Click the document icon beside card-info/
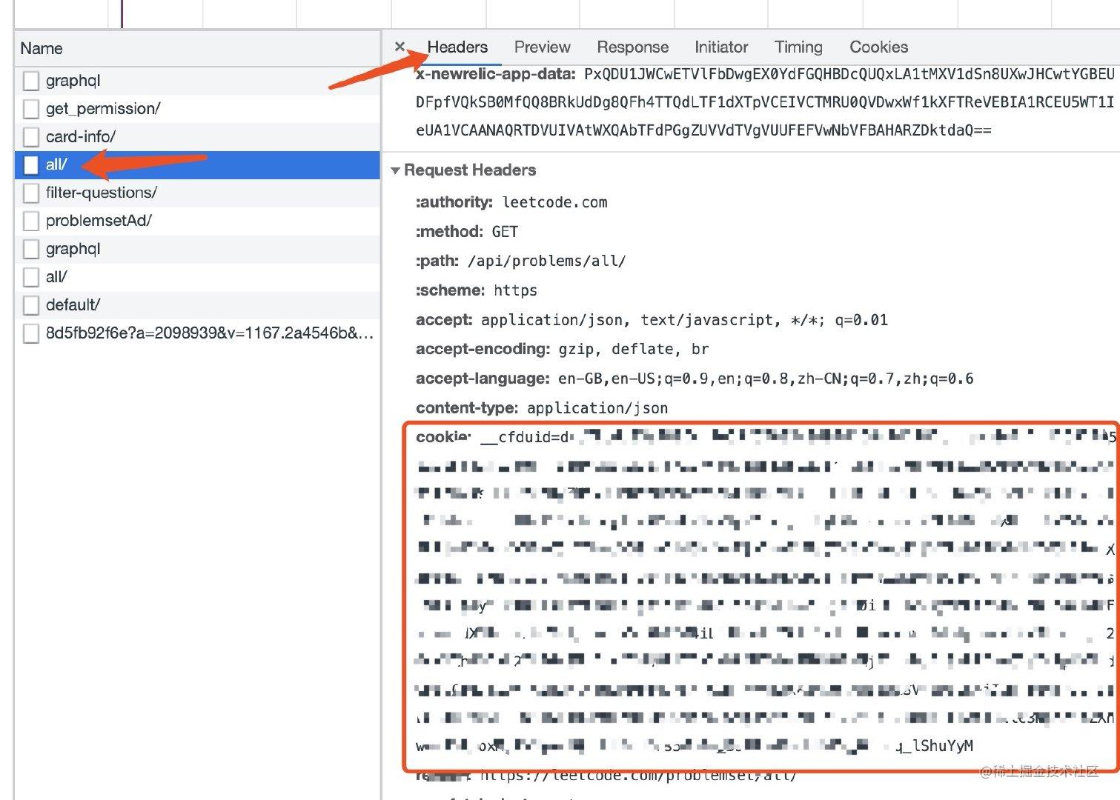The image size is (1120, 800). click(x=30, y=137)
